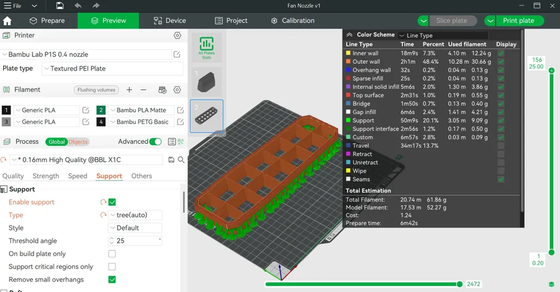
Task: Click the Threshold angle value field
Action: pos(135,241)
